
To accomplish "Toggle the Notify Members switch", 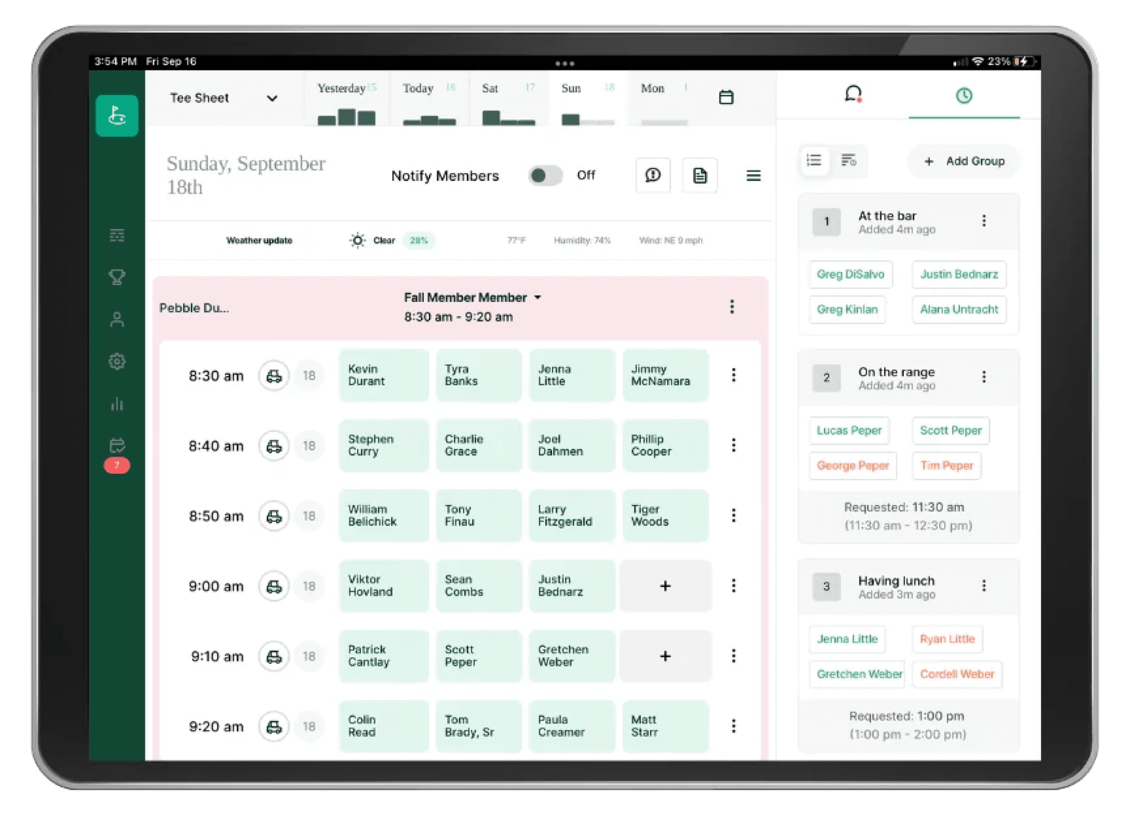I will (545, 175).
